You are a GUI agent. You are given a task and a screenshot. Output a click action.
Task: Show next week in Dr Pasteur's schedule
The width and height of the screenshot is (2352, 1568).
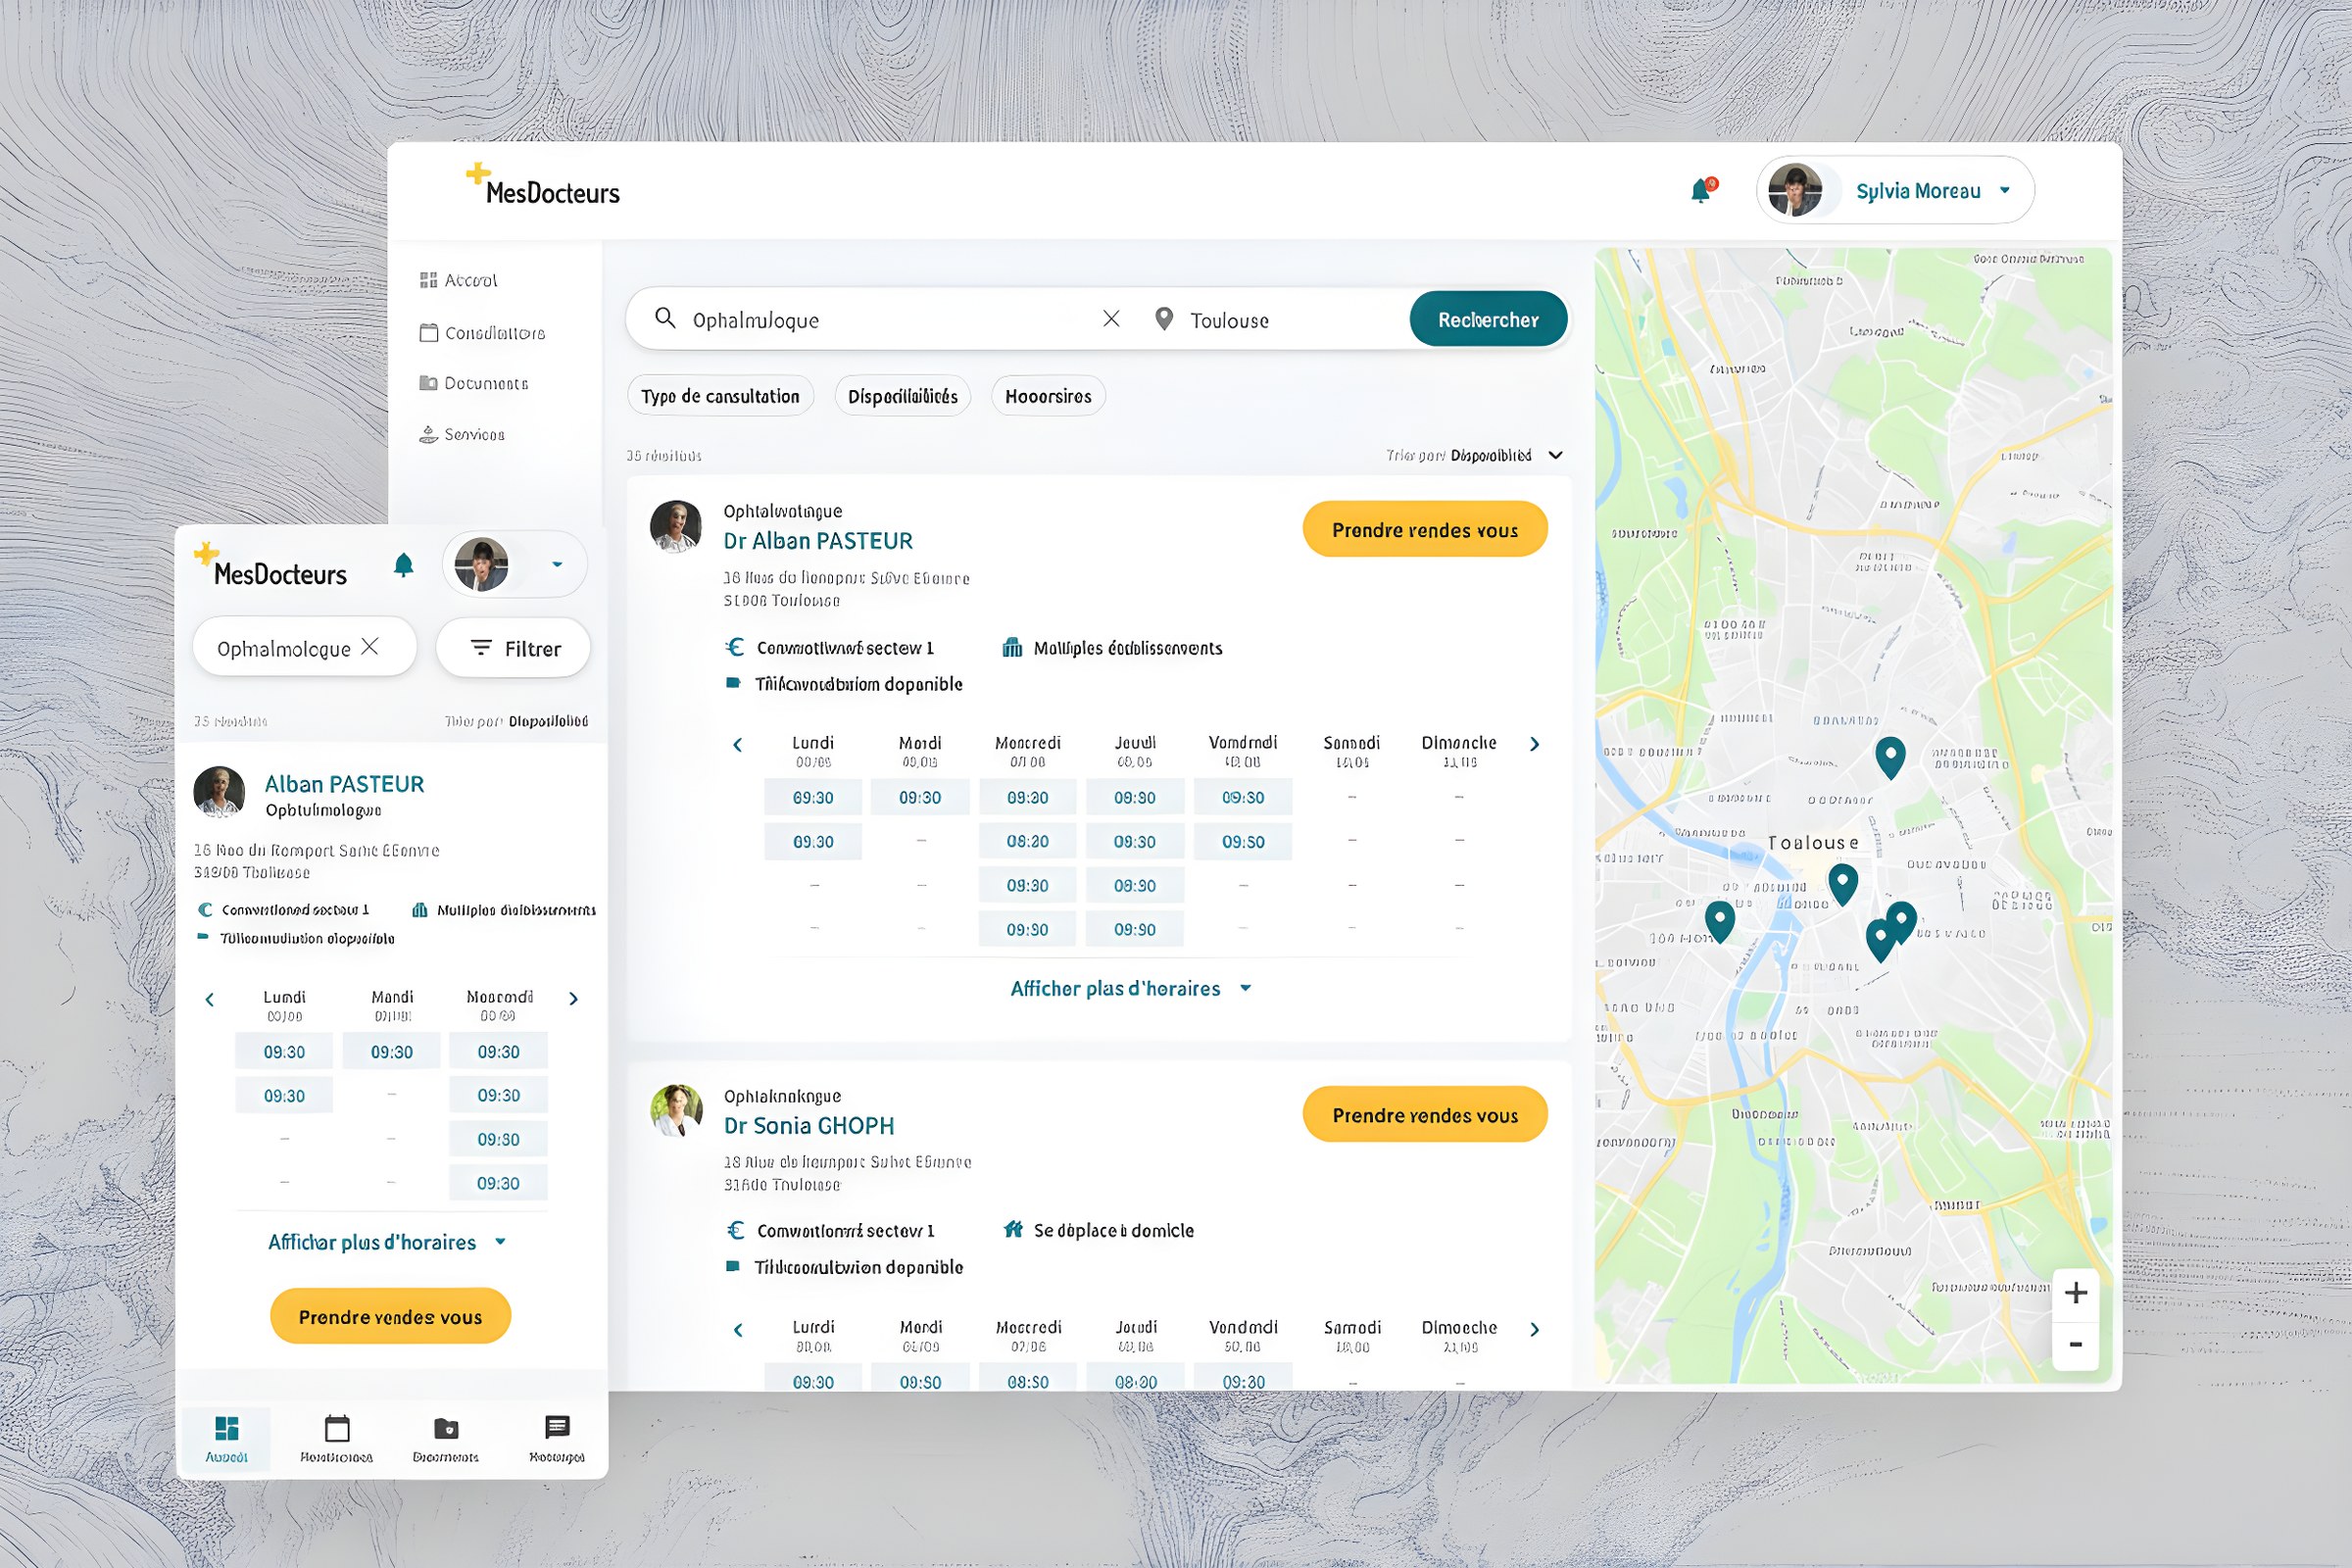[1534, 744]
